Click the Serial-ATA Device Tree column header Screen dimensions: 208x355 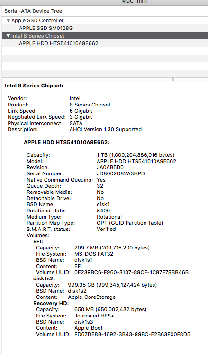[33, 11]
